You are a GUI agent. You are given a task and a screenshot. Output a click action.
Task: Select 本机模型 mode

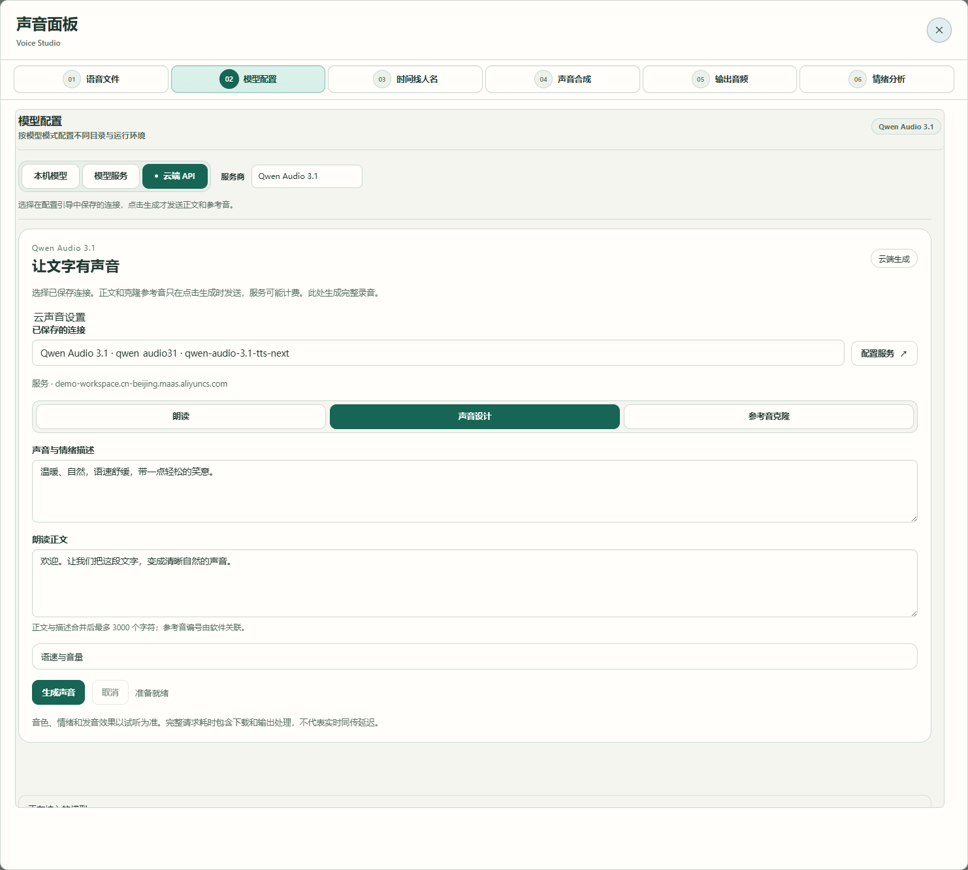coord(50,176)
